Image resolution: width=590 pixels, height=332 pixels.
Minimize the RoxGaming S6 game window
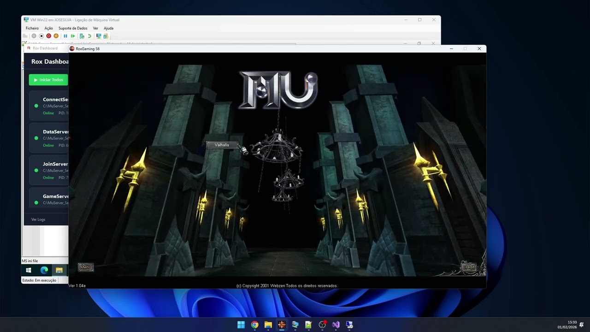(x=451, y=48)
